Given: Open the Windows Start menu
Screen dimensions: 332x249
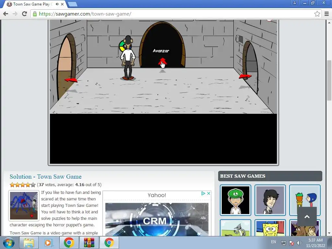Looking at the screenshot, I should [x=8, y=243].
